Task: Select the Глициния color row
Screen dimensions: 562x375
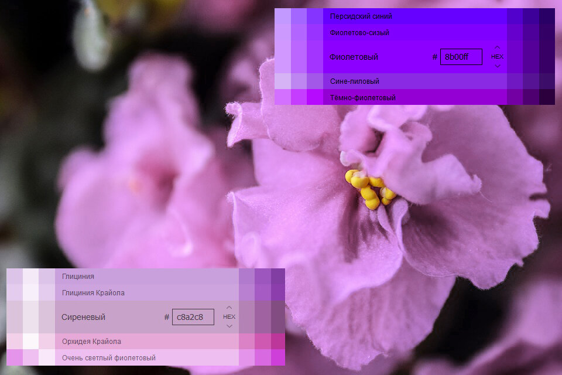Action: coord(146,277)
